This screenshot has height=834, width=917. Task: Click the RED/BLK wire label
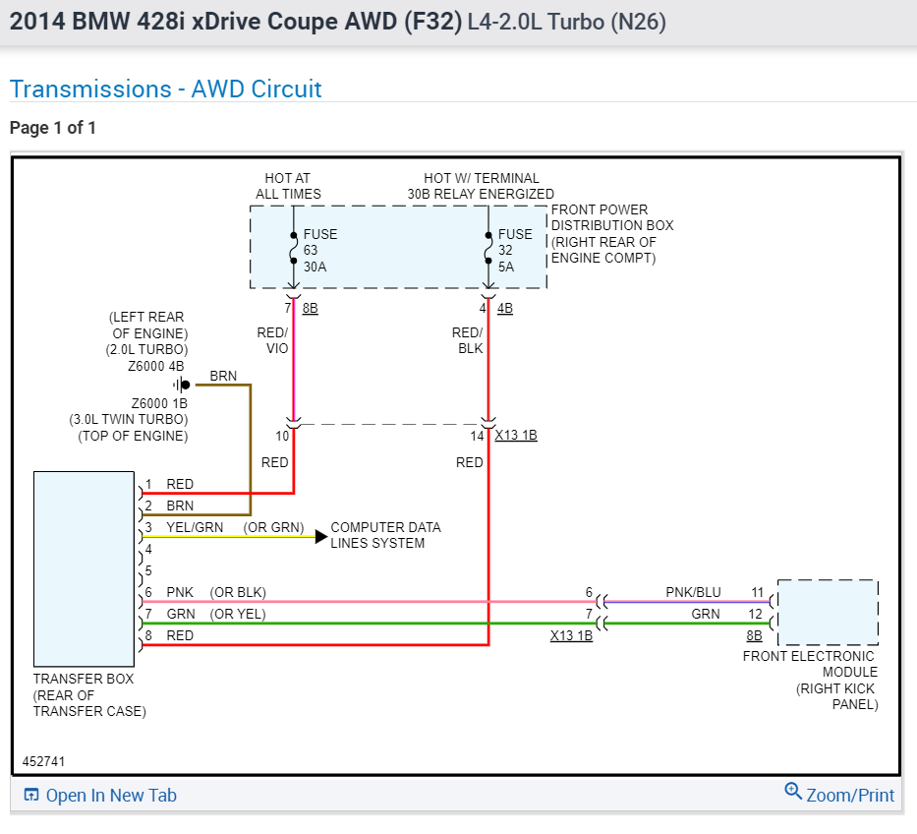pos(467,340)
